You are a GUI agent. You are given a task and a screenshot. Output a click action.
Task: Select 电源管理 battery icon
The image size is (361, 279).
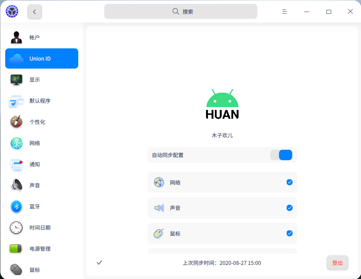(16, 249)
